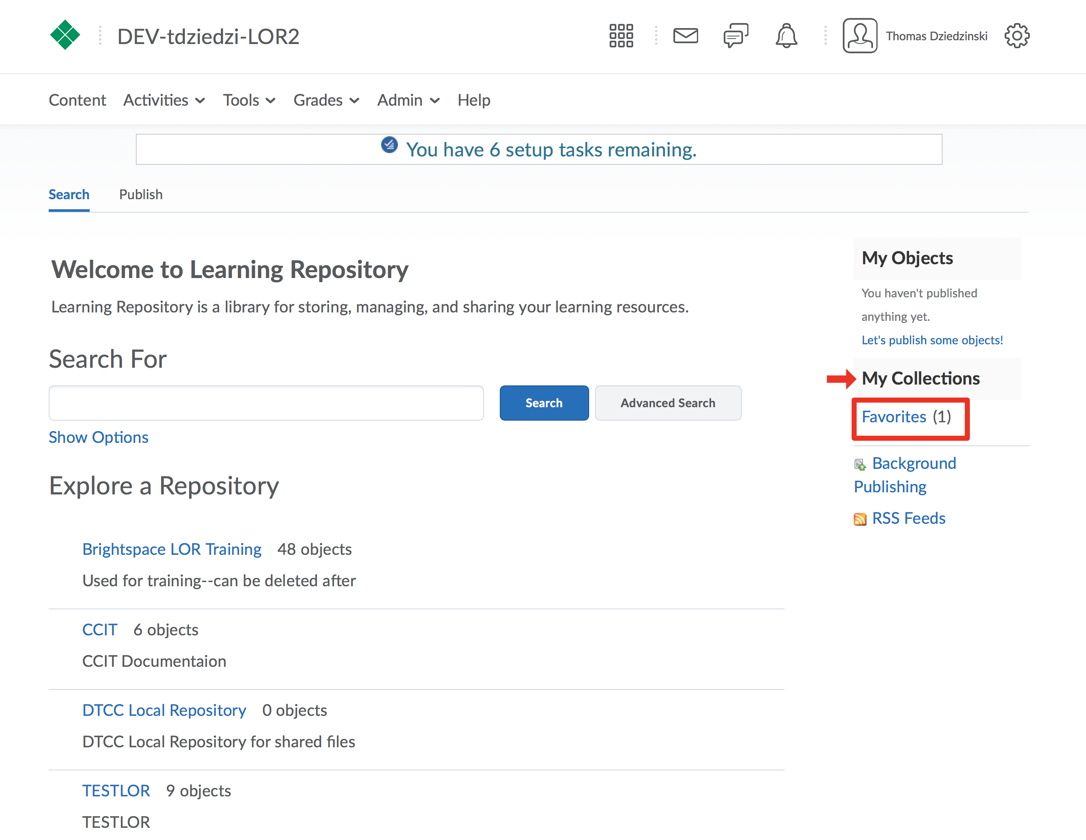Click the My Collections heading
The image size is (1086, 840).
[920, 378]
